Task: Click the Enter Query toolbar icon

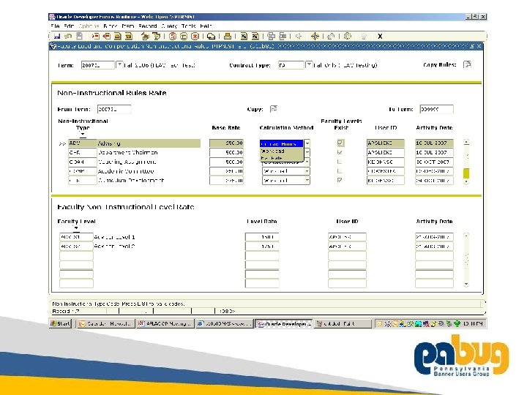Action: tap(173, 36)
